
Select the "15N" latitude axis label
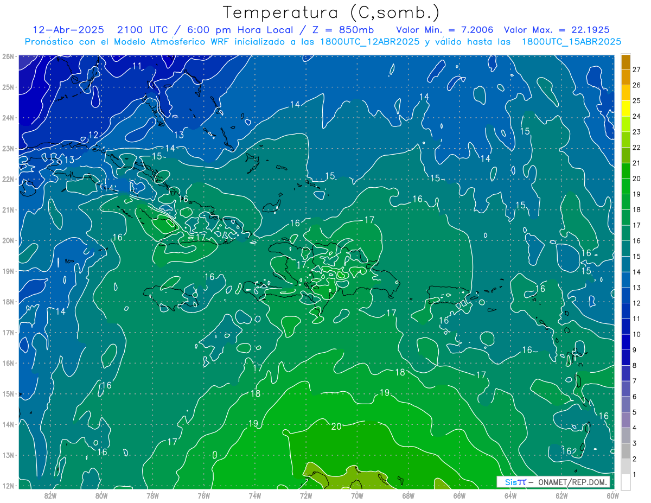click(x=8, y=393)
